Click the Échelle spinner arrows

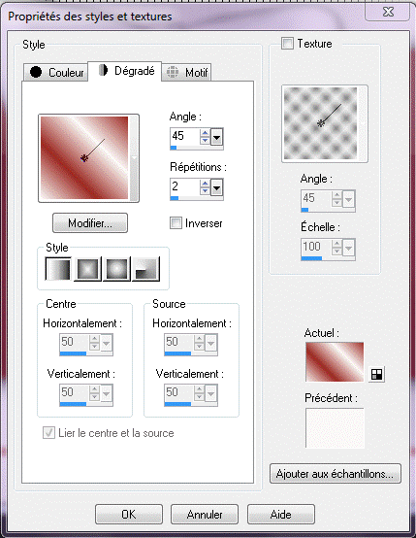click(x=336, y=248)
